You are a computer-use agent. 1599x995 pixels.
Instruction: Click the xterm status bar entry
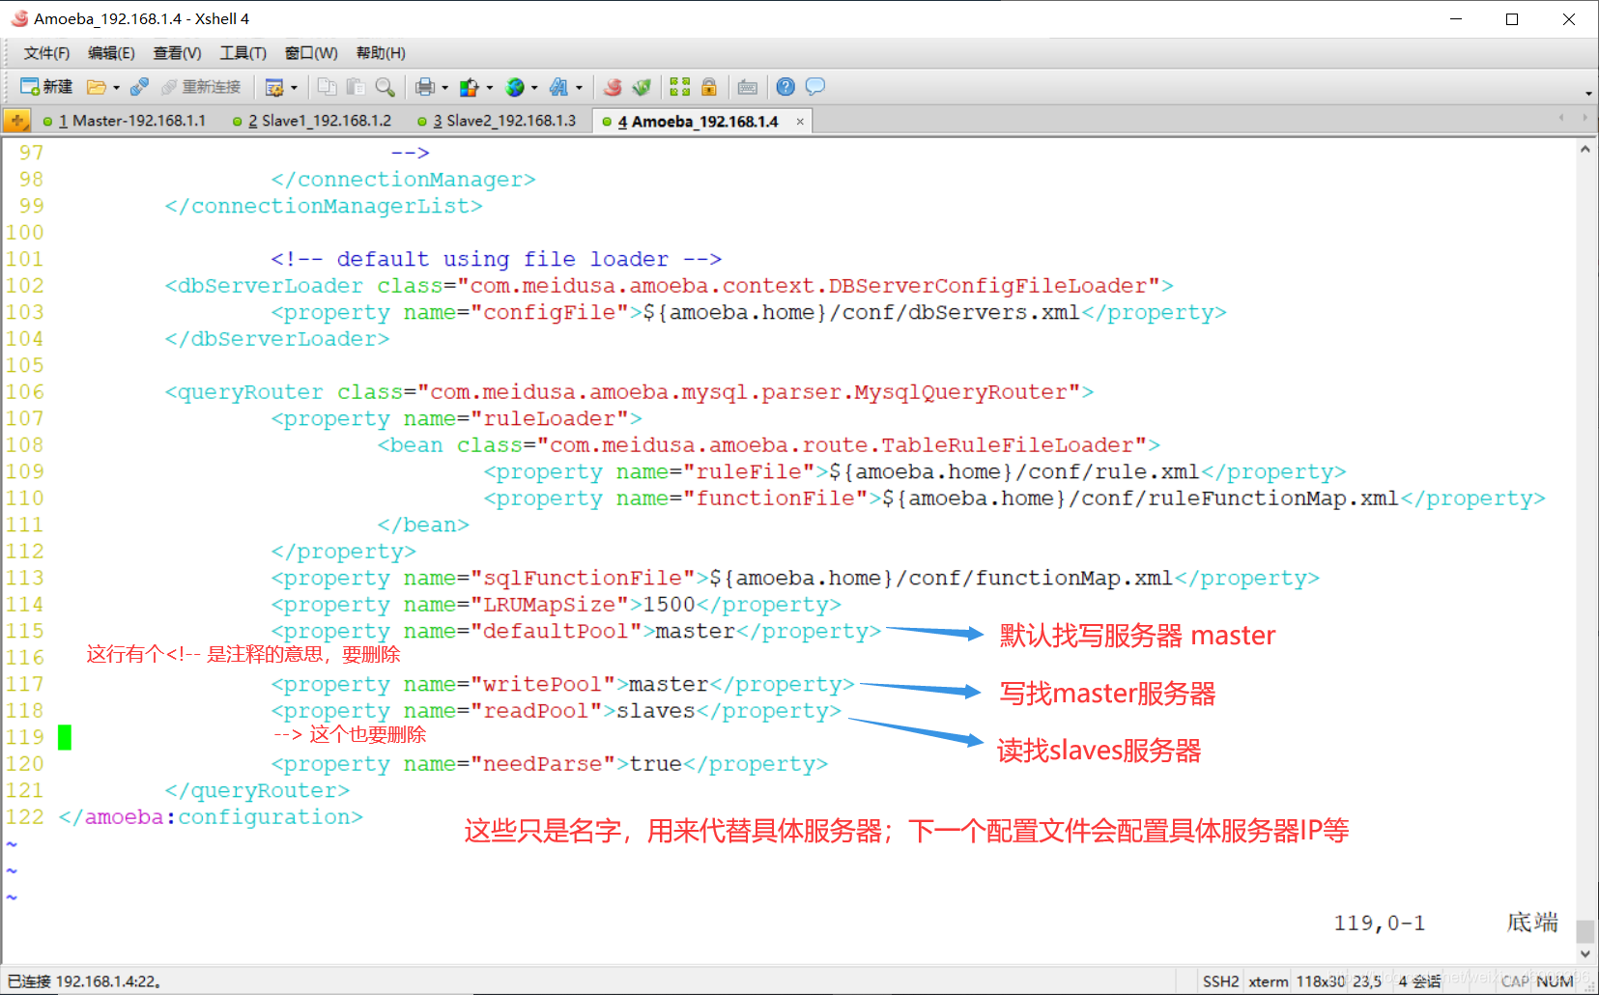point(1268,981)
